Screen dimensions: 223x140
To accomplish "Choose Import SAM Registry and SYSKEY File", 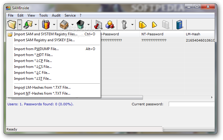I will pyautogui.click(x=53, y=40).
